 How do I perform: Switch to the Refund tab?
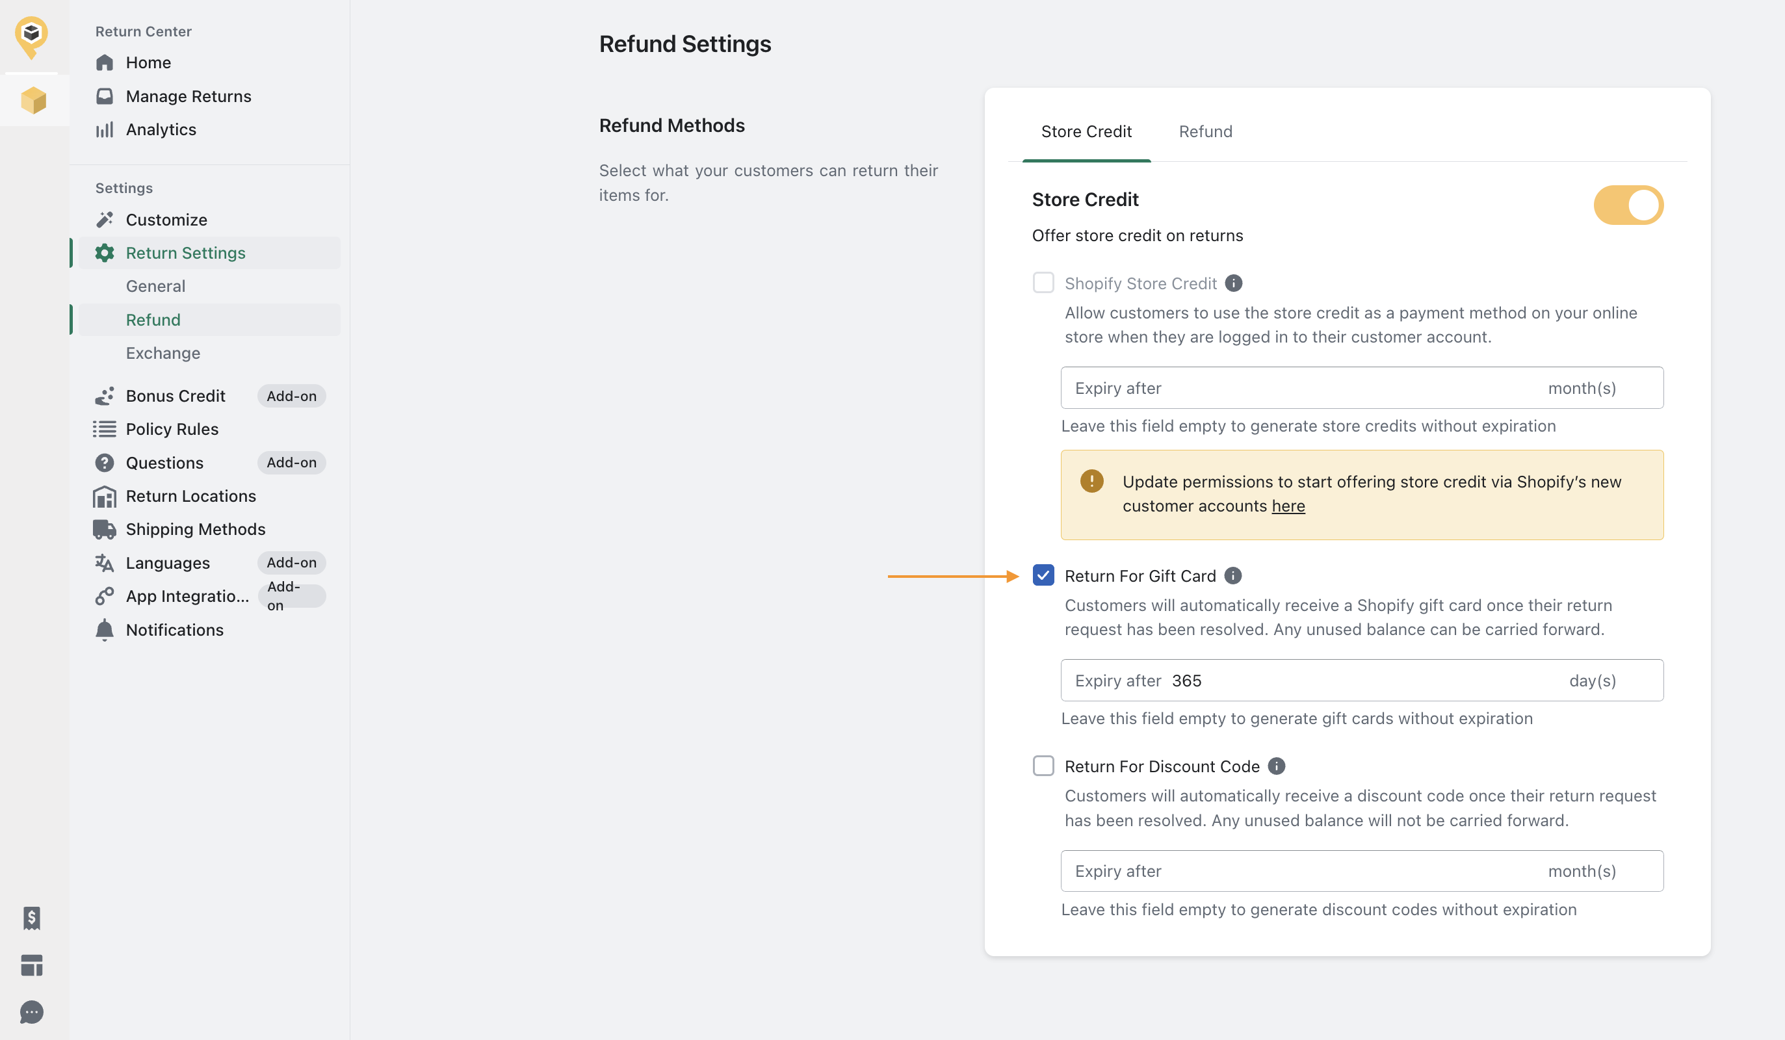tap(1205, 131)
